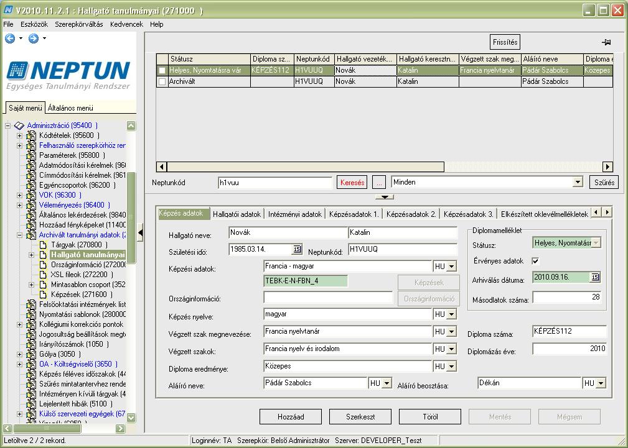Click the Lejelentett hibák node icon

tap(31, 404)
